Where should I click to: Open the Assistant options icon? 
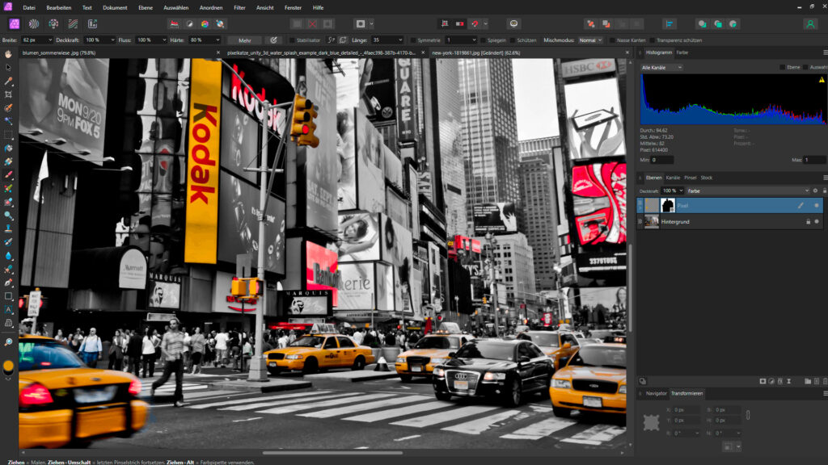[x=513, y=23]
